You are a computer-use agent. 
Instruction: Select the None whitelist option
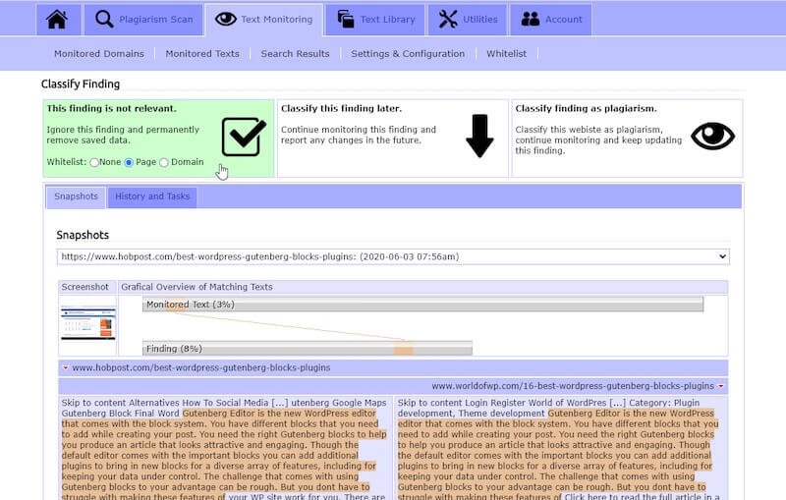(x=94, y=162)
